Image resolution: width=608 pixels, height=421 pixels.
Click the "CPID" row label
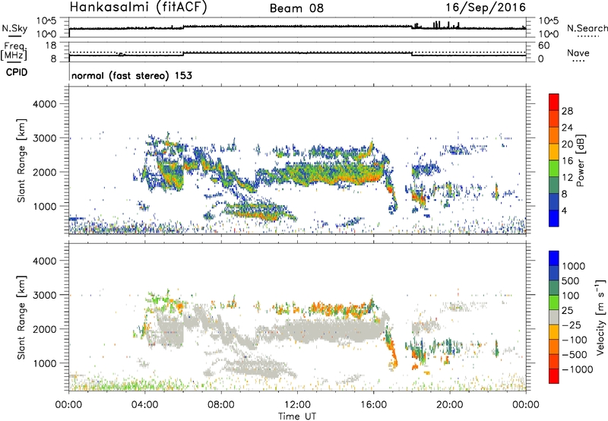17,72
